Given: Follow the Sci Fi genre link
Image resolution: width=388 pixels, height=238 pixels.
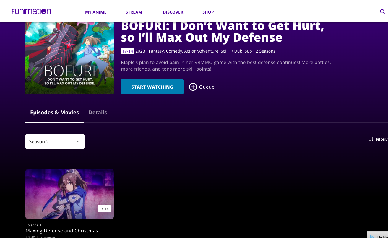Looking at the screenshot, I should [225, 51].
